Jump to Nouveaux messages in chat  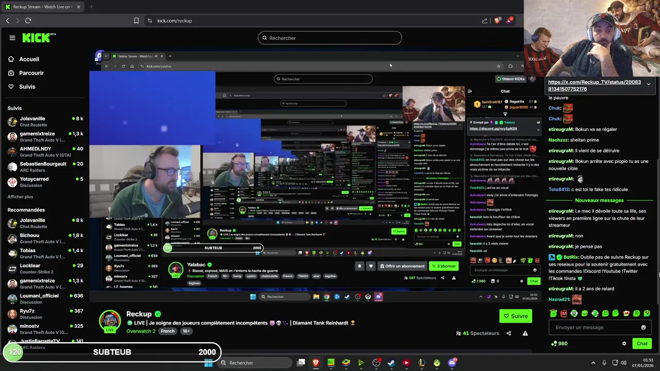tap(599, 200)
